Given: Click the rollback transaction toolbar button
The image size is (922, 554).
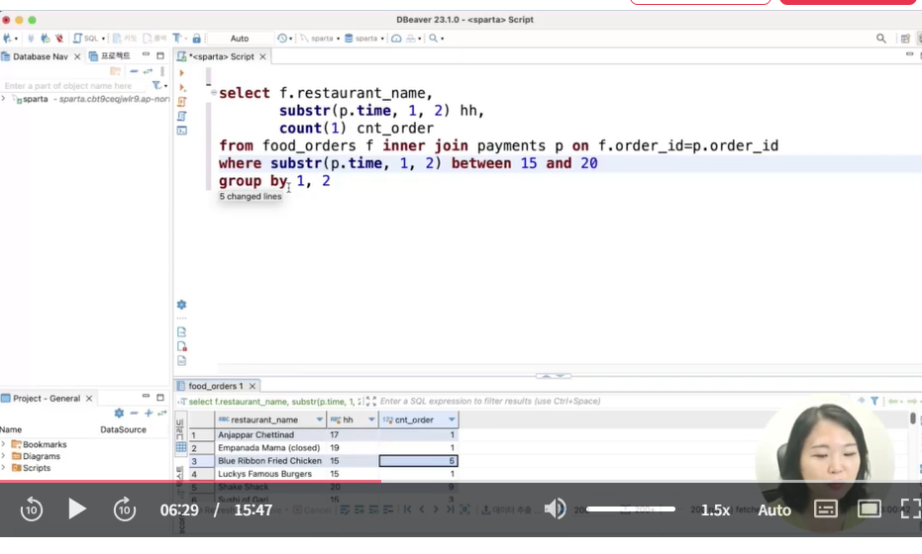Looking at the screenshot, I should tap(154, 39).
